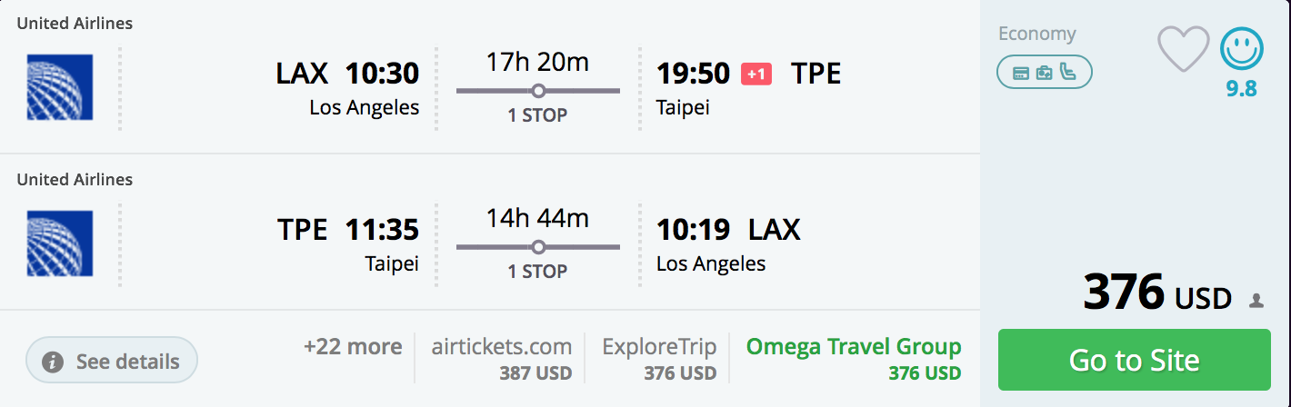
Task: Click the Economy cabin class label
Action: pyautogui.click(x=1037, y=34)
